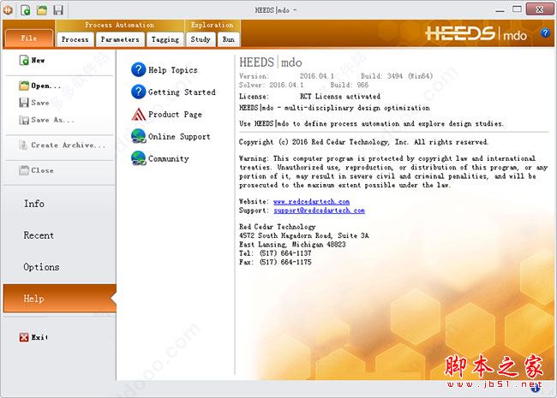Click the Save disk icon in File menu
This screenshot has width=557, height=398.
point(24,103)
